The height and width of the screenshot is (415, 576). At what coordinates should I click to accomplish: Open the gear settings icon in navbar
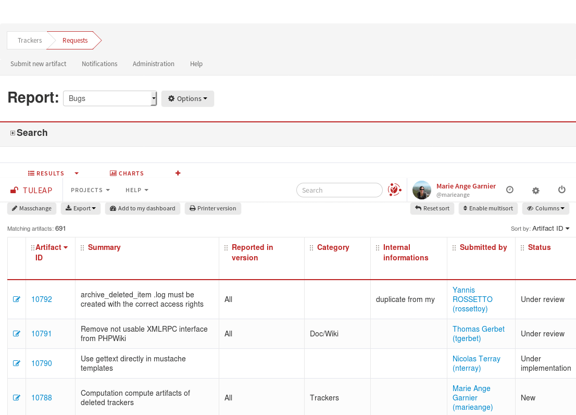pyautogui.click(x=535, y=191)
